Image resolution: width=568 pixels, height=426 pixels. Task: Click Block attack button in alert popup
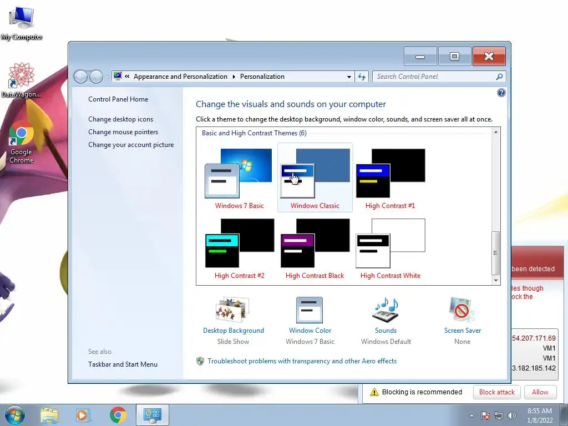point(496,392)
